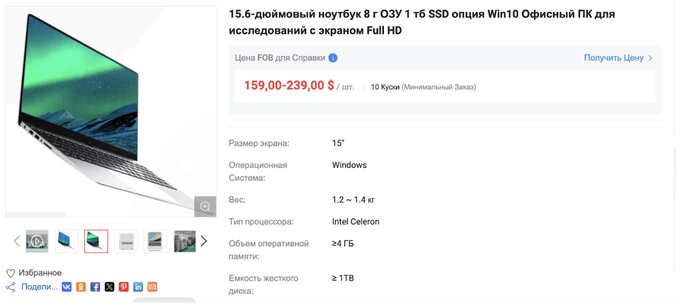Select the closed silver laptop thumbnail
This screenshot has height=306, width=676.
point(125,241)
